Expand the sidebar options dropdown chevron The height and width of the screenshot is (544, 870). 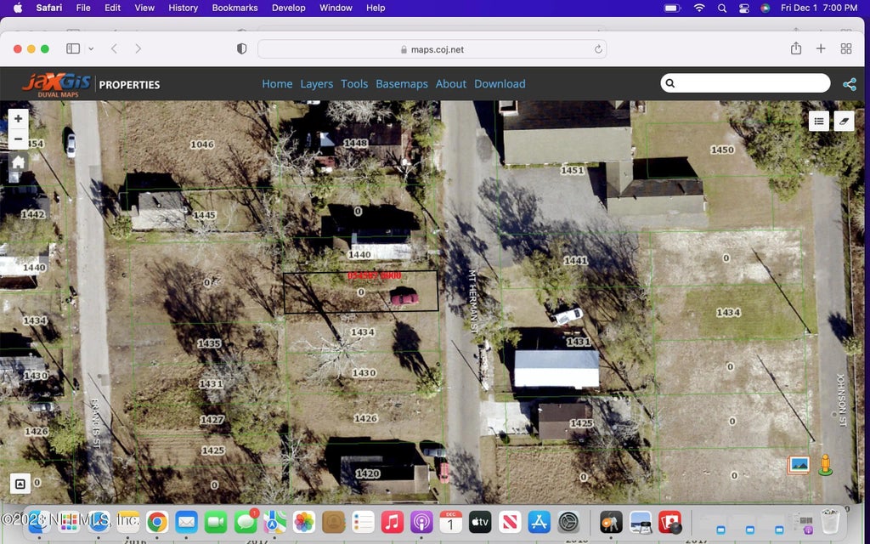(x=91, y=49)
